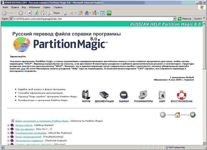Open link Добро пожаловать в программу Partition Magic
The height and width of the screenshot is (150, 207).
(x=42, y=121)
